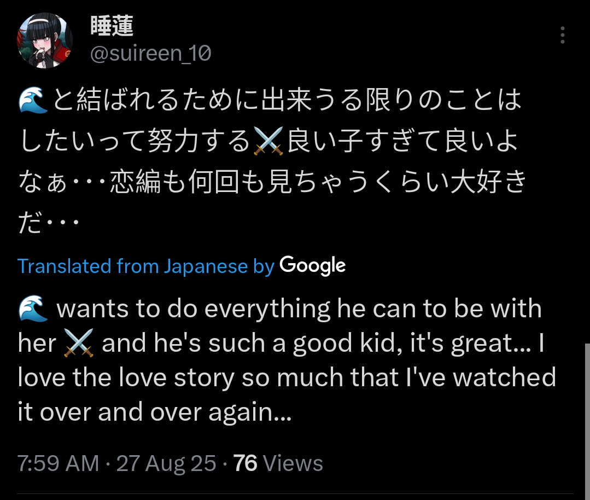This screenshot has width=590, height=500.
Task: Click the final Japanese line "だ･･･"
Action: click(x=49, y=222)
